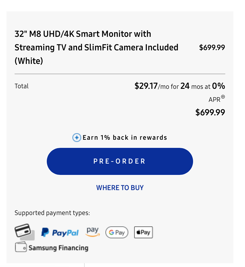Viewport: 245px width, 267px height.
Task: Click the bold $699.99 total below APR
Action: [210, 112]
